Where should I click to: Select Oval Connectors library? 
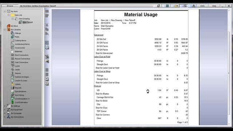pos(21,62)
